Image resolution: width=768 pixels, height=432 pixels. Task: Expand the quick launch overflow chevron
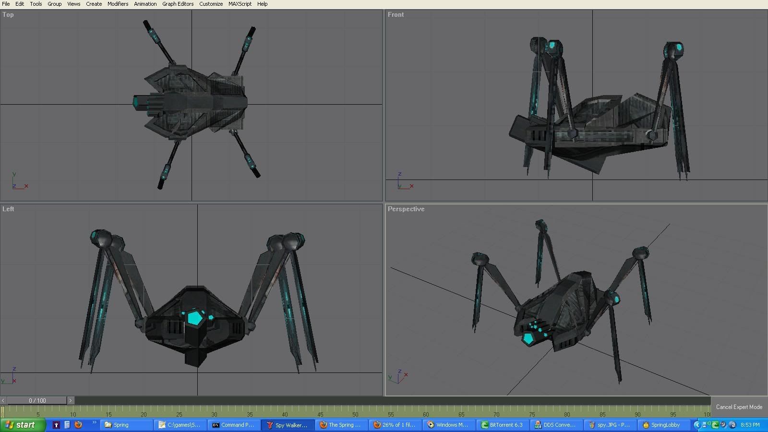pos(94,423)
